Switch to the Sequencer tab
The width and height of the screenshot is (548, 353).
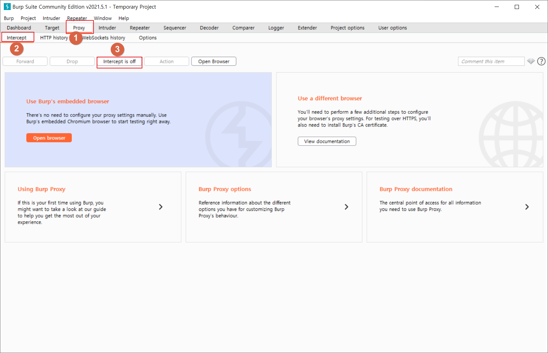175,28
